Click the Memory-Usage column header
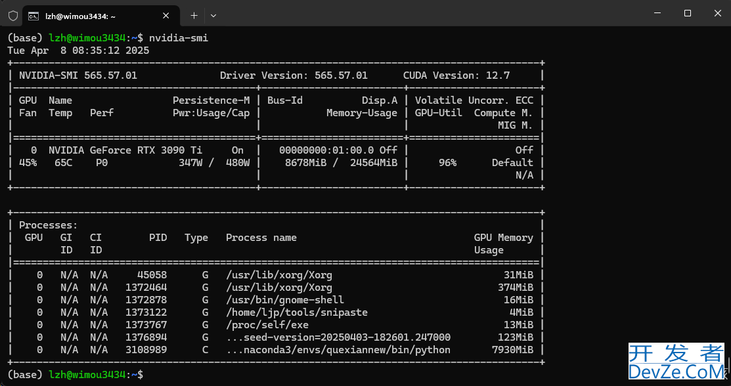The width and height of the screenshot is (731, 386). 362,113
